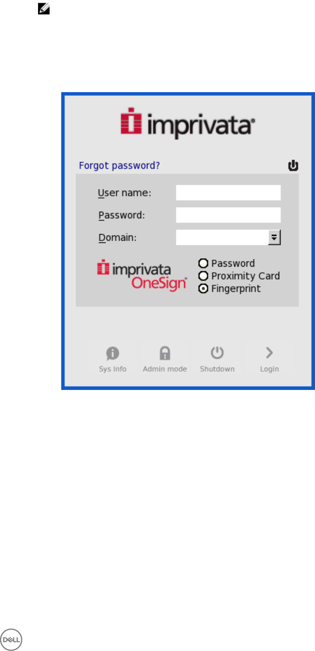This screenshot has height=651, width=315.
Task: Click the Login text label
Action: coord(270,369)
